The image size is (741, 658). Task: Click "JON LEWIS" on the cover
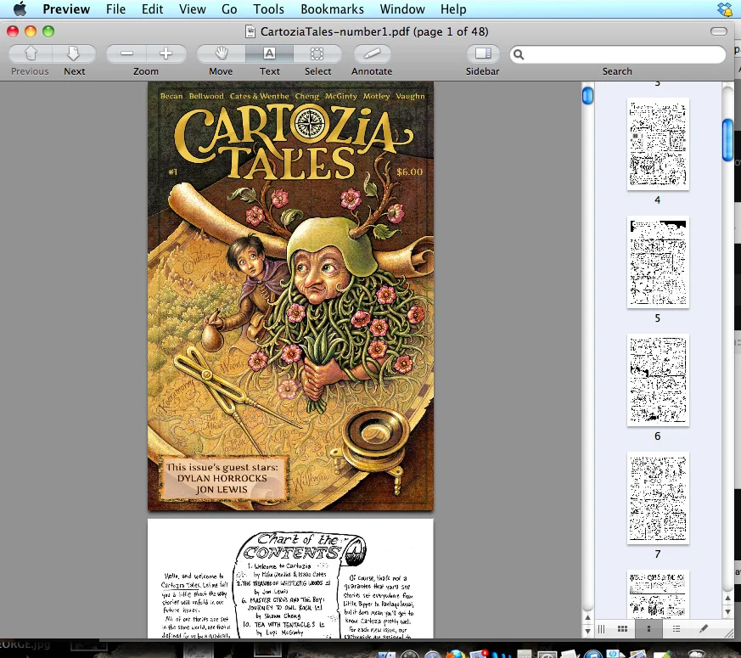coord(222,490)
